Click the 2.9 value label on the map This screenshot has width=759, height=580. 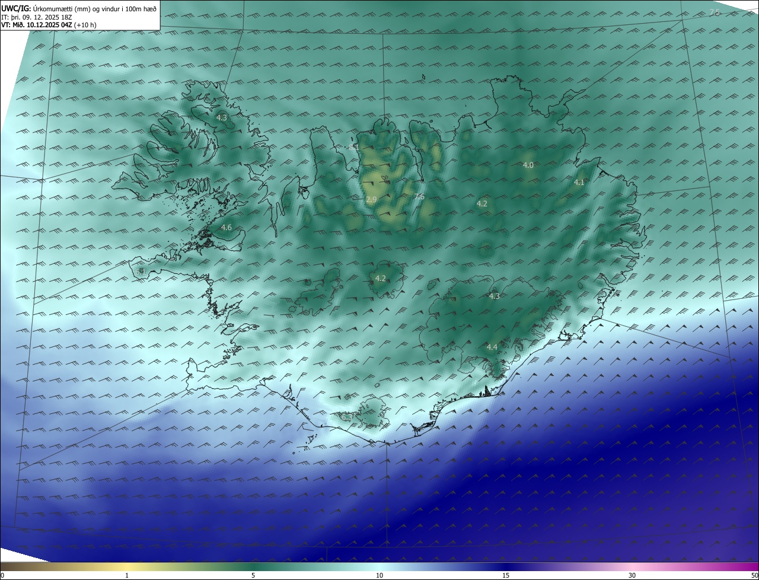[371, 200]
